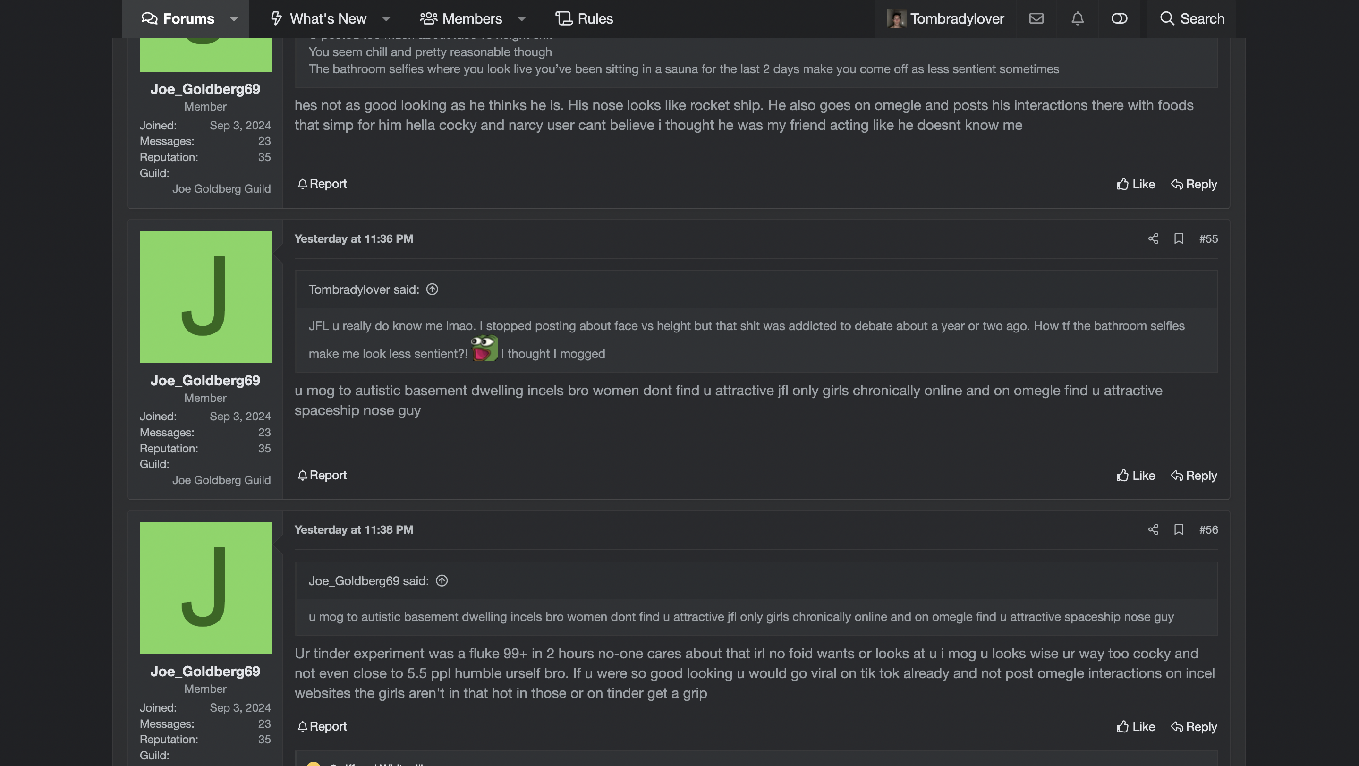Like post #55
The width and height of the screenshot is (1359, 766).
tap(1135, 475)
